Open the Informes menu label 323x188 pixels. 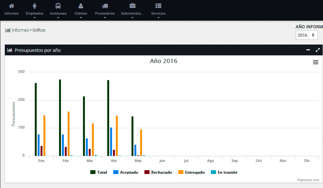click(x=11, y=13)
